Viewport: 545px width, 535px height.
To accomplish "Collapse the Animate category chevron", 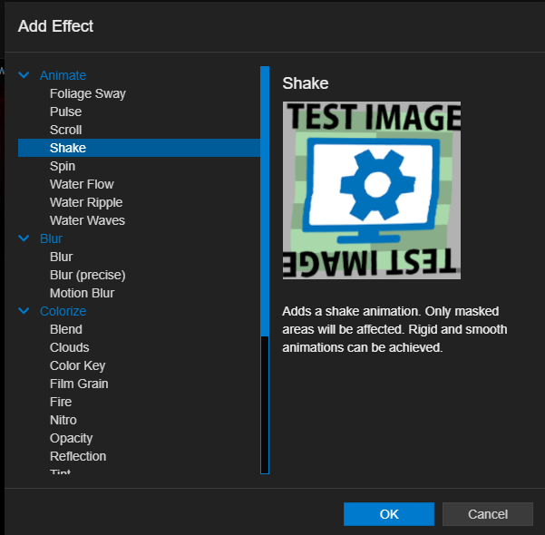I will 24,75.
